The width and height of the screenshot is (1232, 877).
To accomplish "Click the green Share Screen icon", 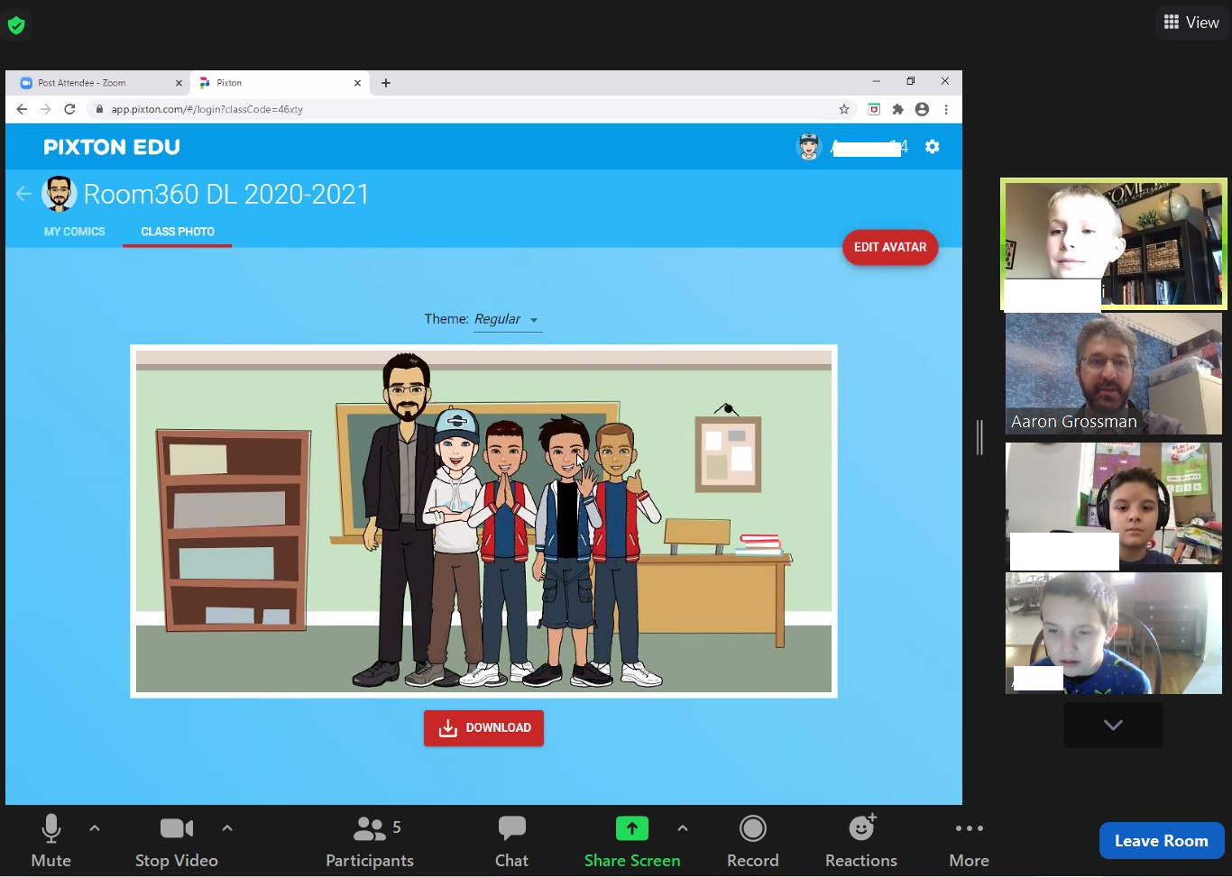I will click(x=631, y=828).
